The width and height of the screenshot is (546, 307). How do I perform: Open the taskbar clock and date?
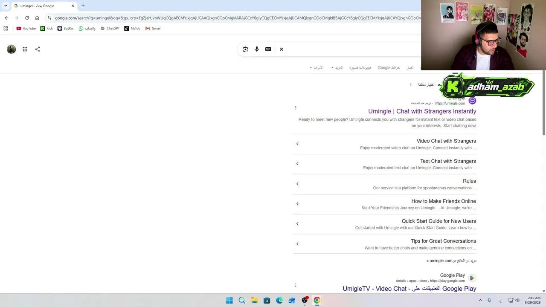click(534, 301)
